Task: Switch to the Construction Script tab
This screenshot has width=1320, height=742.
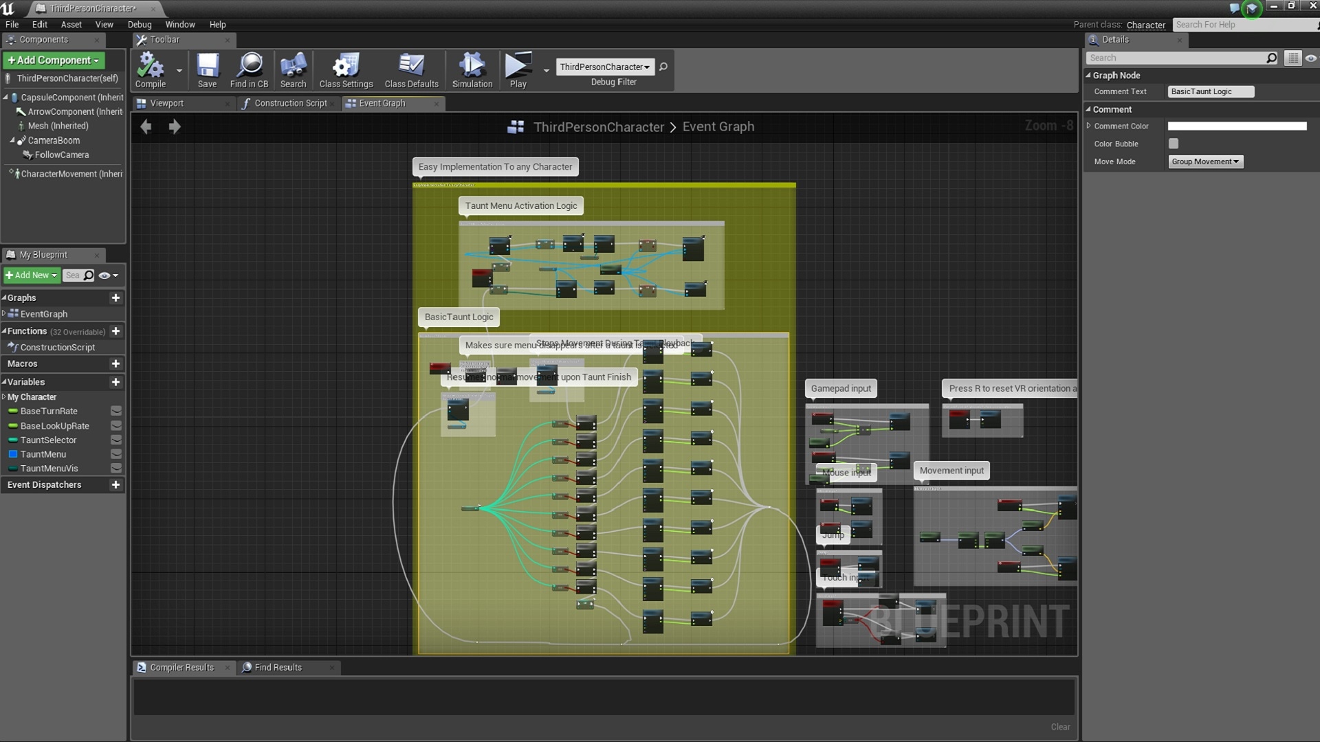Action: click(x=289, y=103)
